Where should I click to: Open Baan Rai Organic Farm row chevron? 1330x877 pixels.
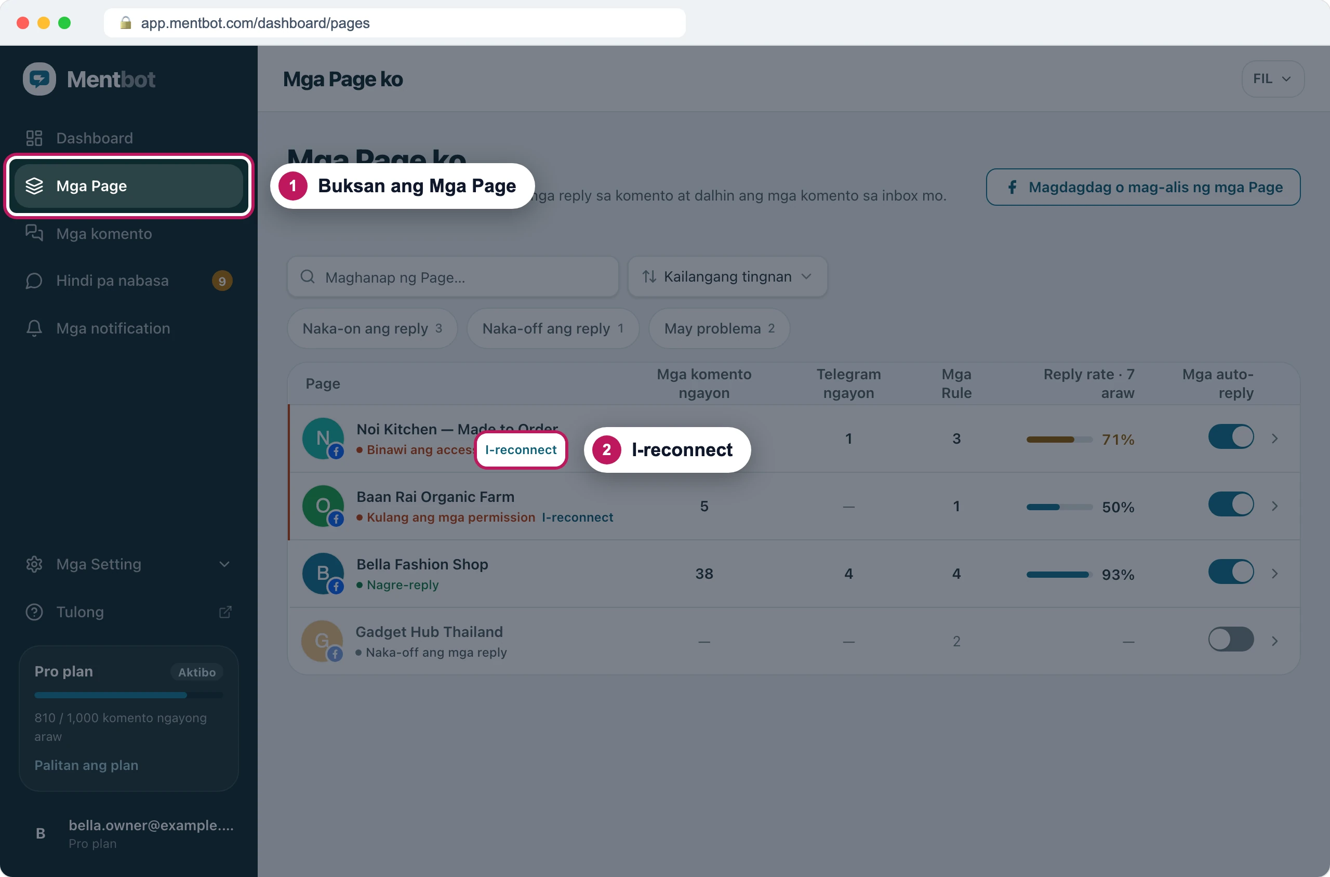click(1274, 506)
